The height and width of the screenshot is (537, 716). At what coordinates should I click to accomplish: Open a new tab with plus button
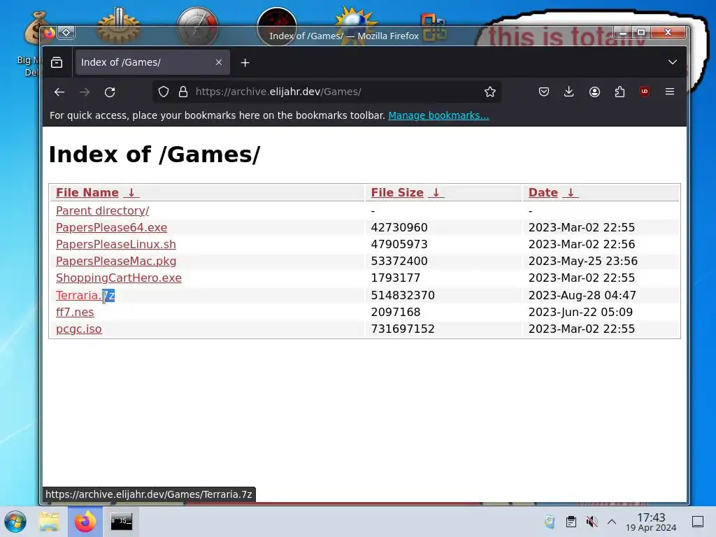click(x=245, y=62)
